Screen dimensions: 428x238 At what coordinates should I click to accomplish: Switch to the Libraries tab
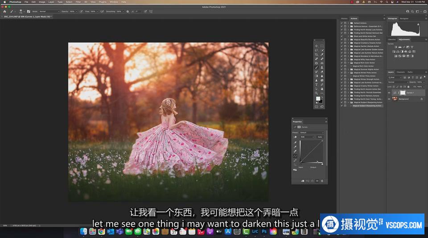[x=392, y=40]
